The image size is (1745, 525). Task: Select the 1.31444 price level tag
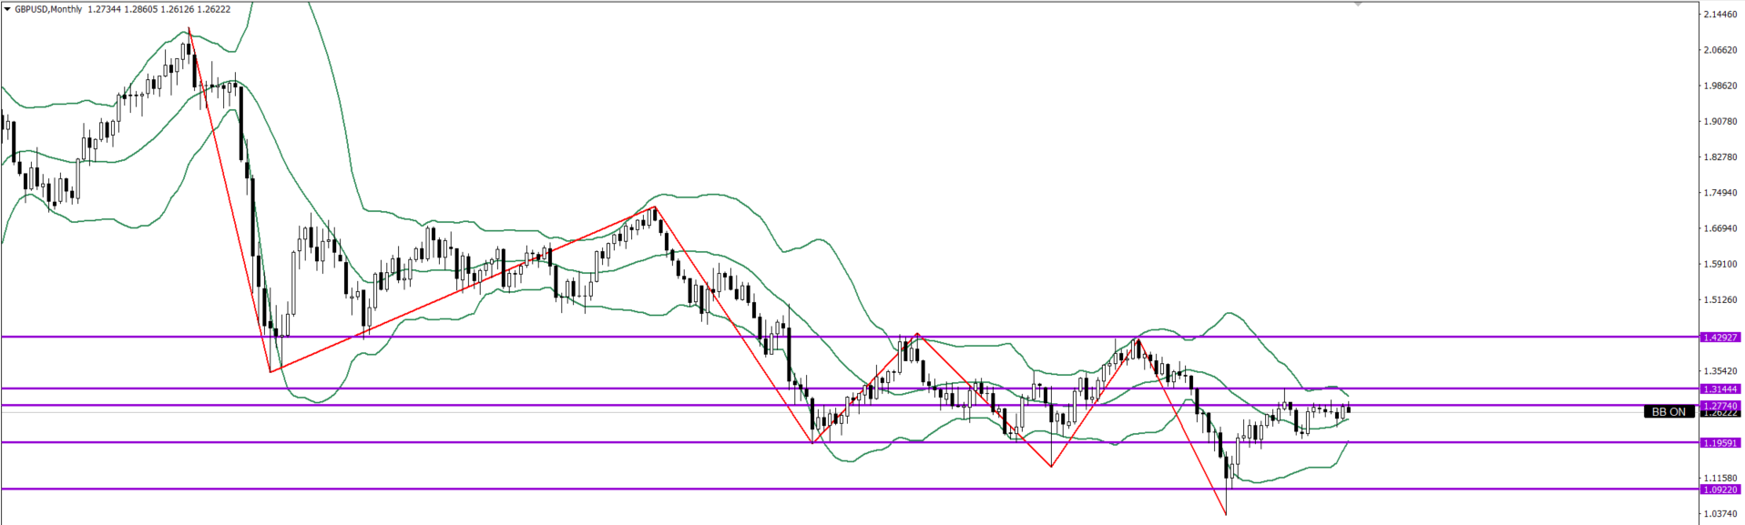click(x=1719, y=389)
